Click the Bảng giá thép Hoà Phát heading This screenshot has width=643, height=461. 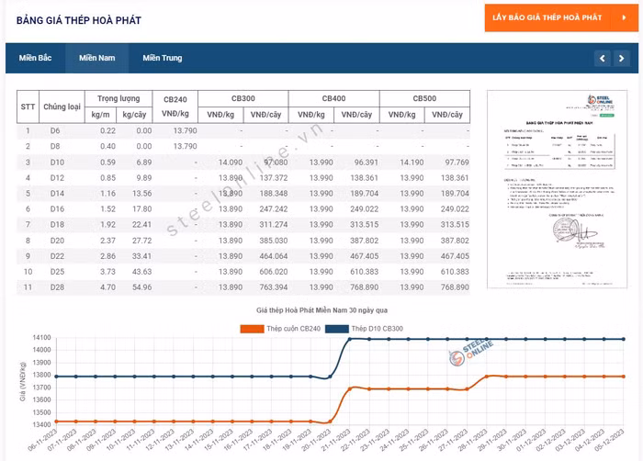pyautogui.click(x=79, y=20)
